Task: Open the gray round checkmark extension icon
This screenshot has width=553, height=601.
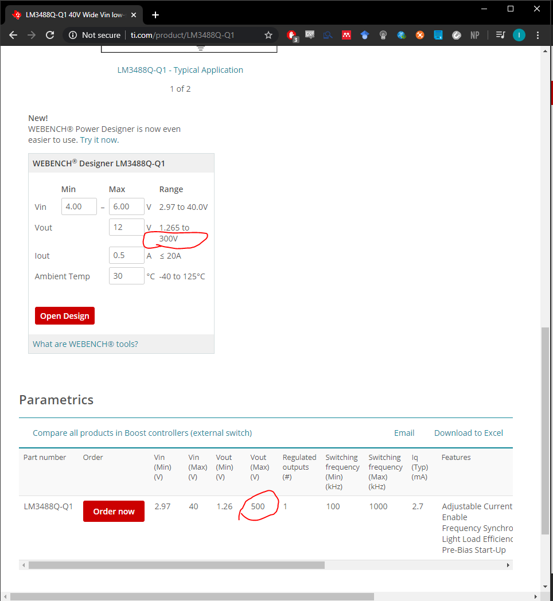Action: click(x=457, y=35)
